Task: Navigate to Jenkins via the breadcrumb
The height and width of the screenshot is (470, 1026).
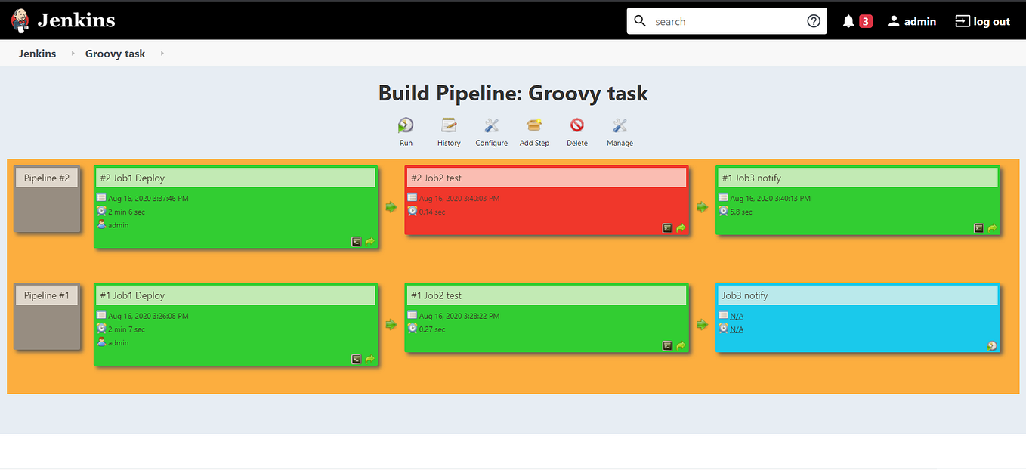Action: click(37, 53)
